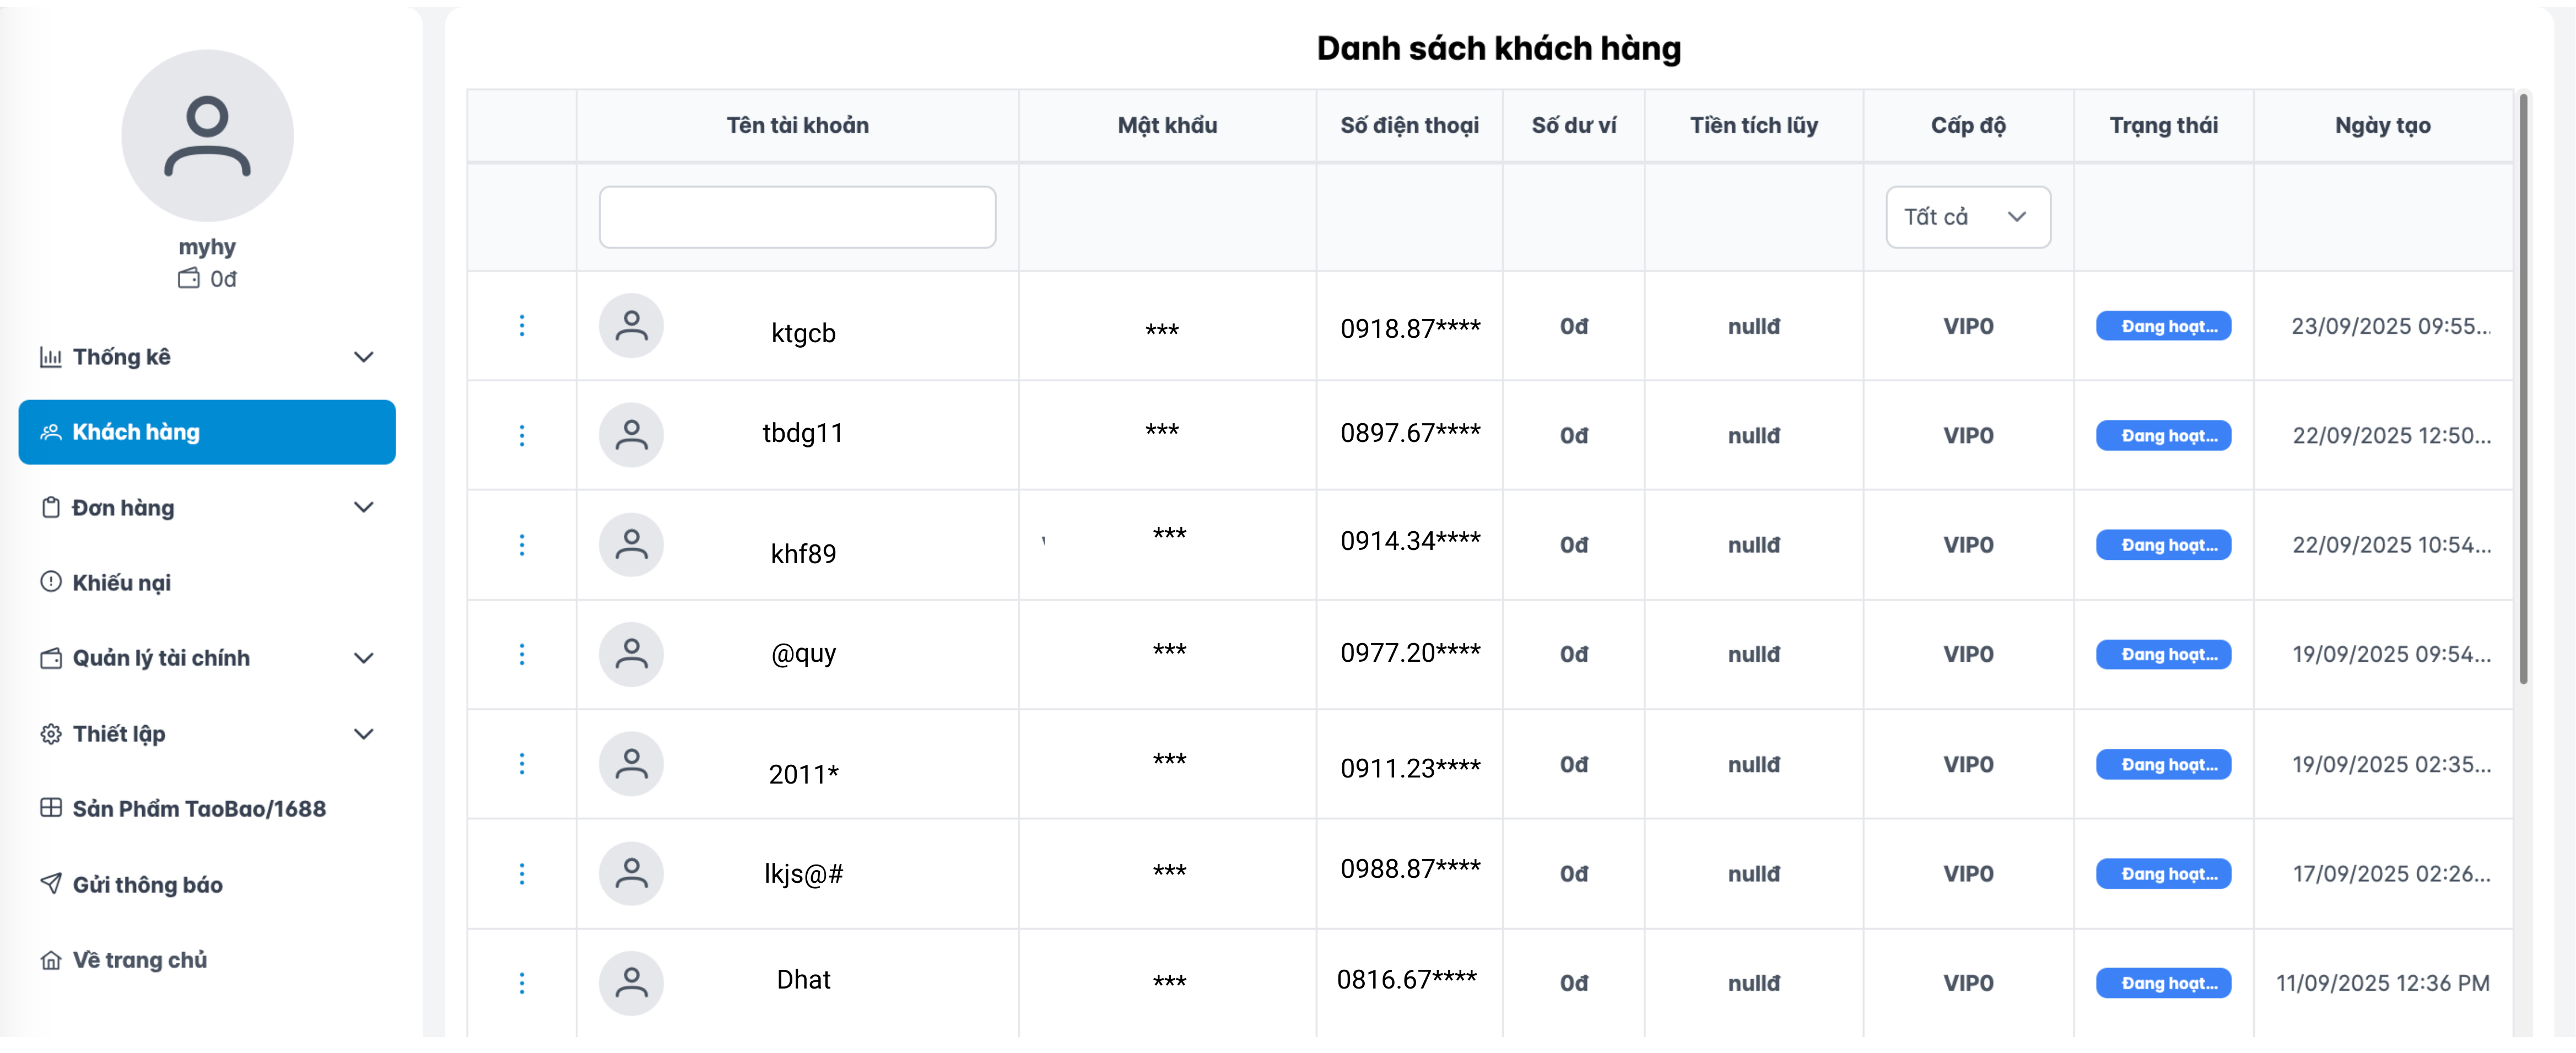Go to Sản Phẩm TaoBao/1688

(x=198, y=809)
